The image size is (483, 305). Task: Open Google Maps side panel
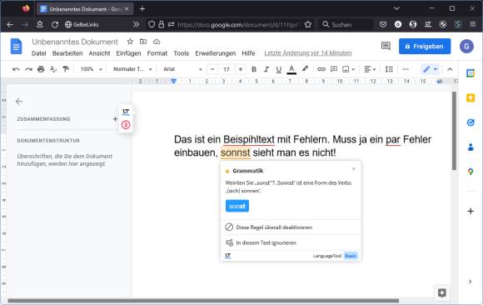(x=471, y=172)
